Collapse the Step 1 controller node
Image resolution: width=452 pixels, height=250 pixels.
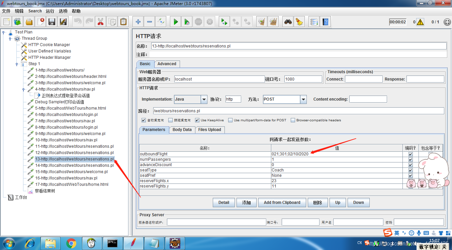(17, 64)
